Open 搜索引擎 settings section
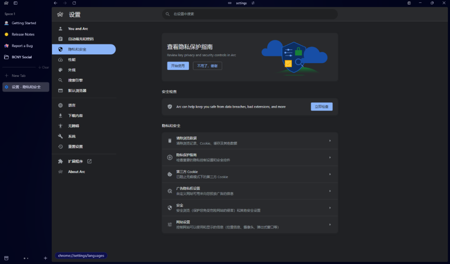450x264 pixels. pyautogui.click(x=84, y=80)
